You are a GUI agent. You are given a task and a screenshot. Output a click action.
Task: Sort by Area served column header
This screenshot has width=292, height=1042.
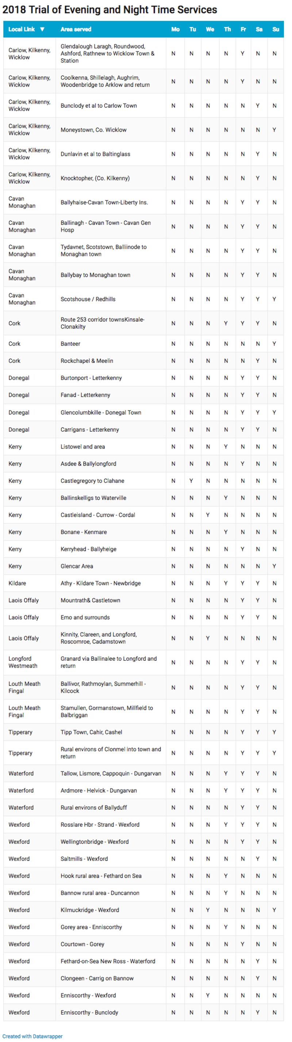tap(76, 30)
